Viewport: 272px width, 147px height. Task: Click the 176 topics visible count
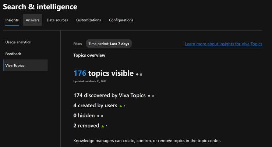(x=103, y=73)
